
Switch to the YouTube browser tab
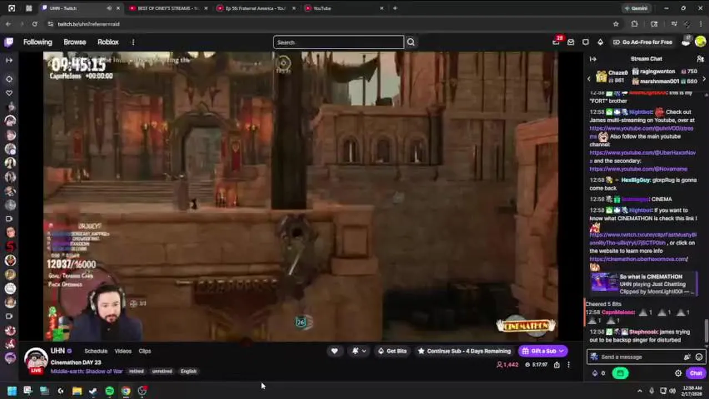pos(344,8)
